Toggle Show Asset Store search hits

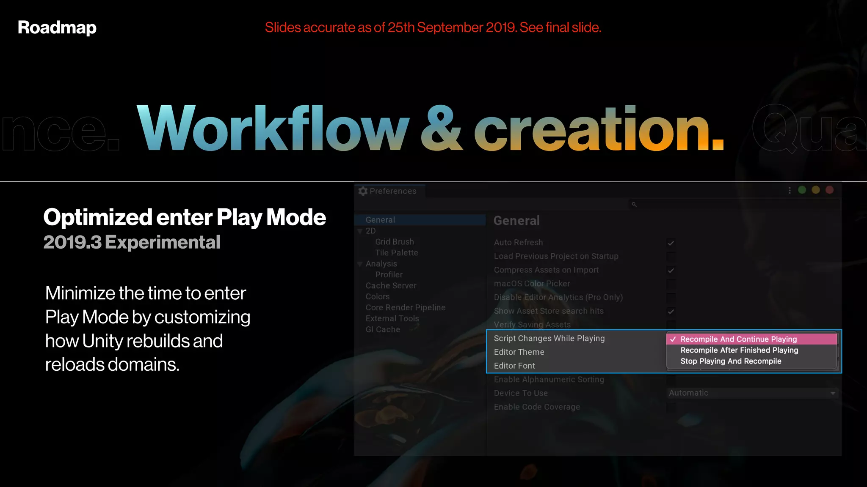click(671, 312)
